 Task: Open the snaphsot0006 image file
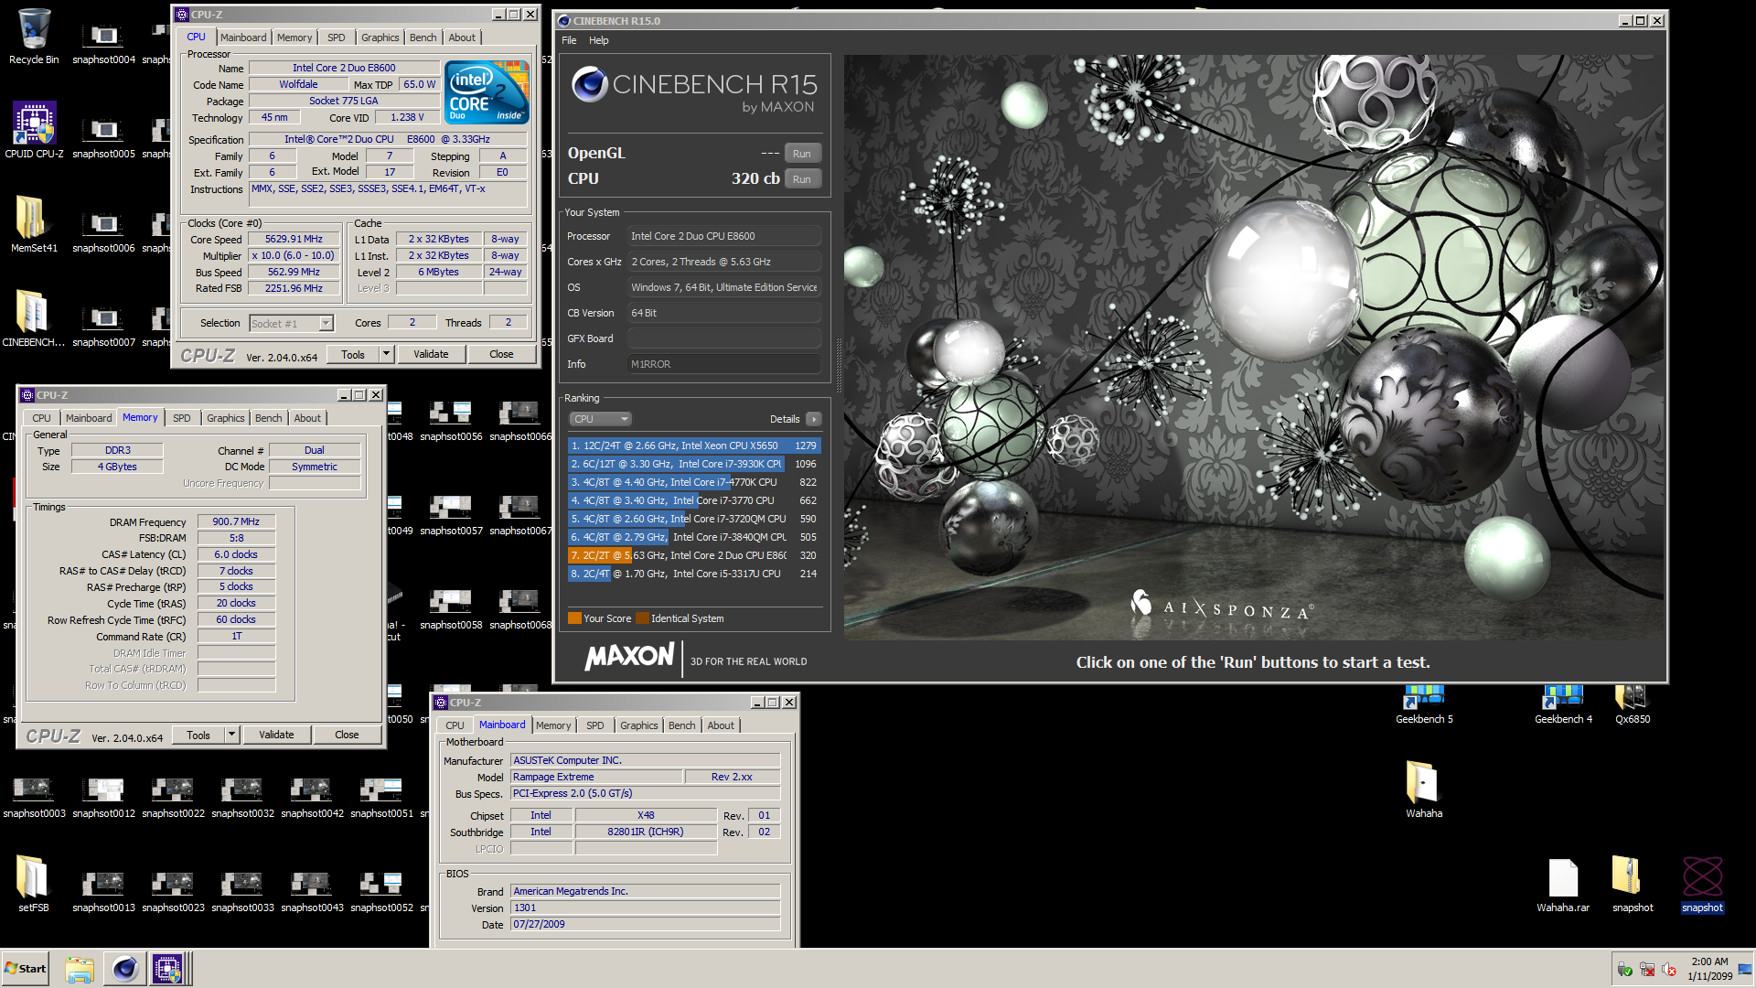click(103, 231)
